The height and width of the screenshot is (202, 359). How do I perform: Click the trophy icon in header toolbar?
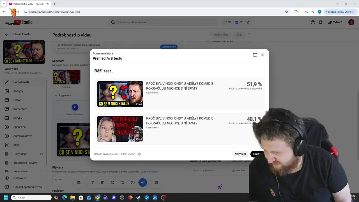tap(248, 22)
